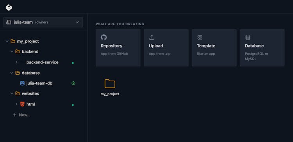
Task: Expand the backend-service item chevron
Action: pyautogui.click(x=16, y=62)
